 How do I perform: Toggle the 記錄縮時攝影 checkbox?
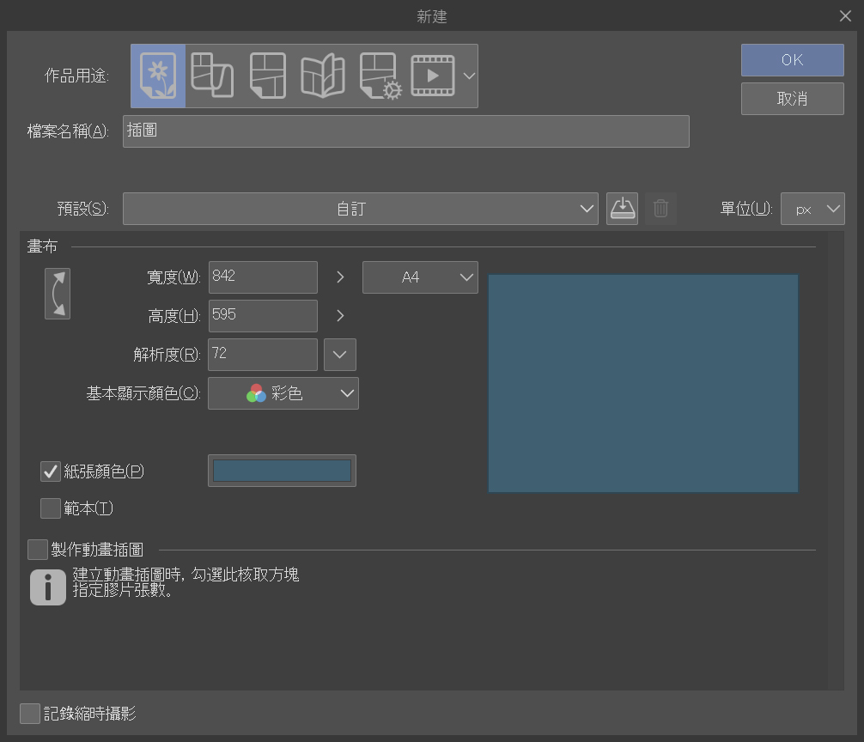click(x=30, y=714)
